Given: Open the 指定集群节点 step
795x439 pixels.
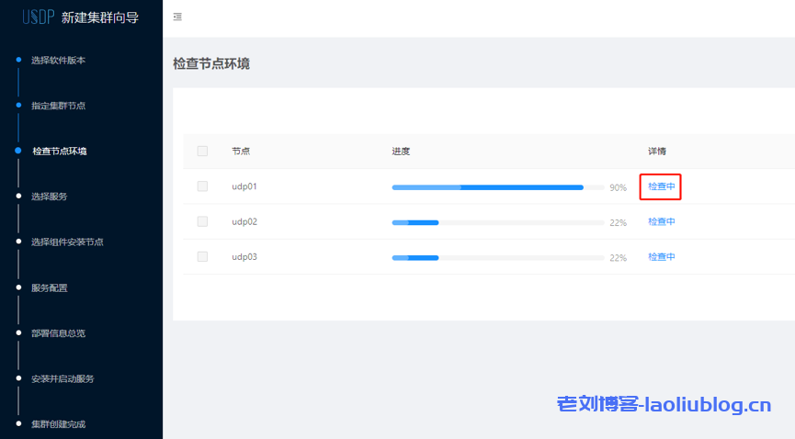Looking at the screenshot, I should click(58, 106).
